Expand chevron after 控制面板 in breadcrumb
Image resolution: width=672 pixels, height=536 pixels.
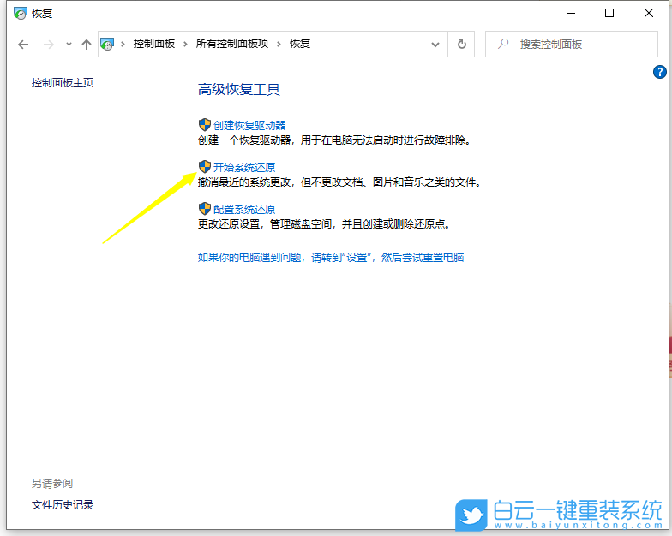(185, 44)
